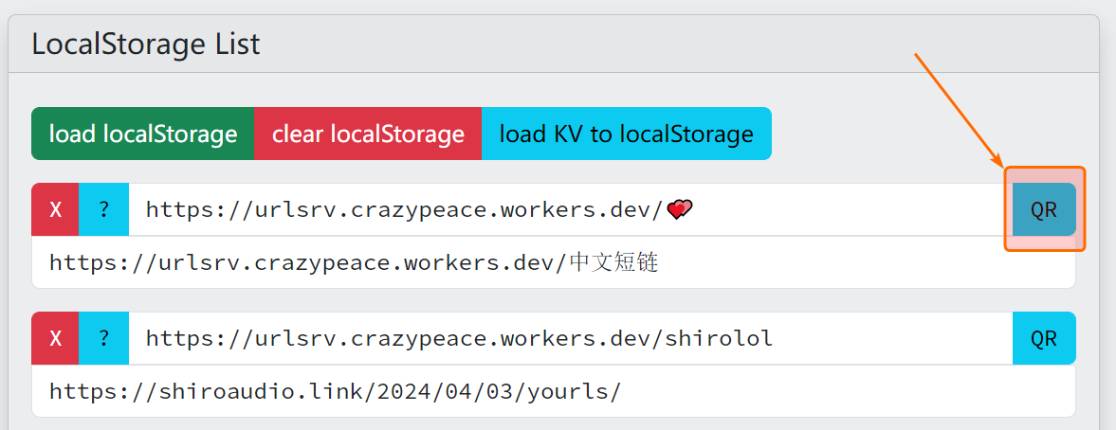Click the ? button on the shirolol row
The image size is (1116, 430).
(103, 338)
